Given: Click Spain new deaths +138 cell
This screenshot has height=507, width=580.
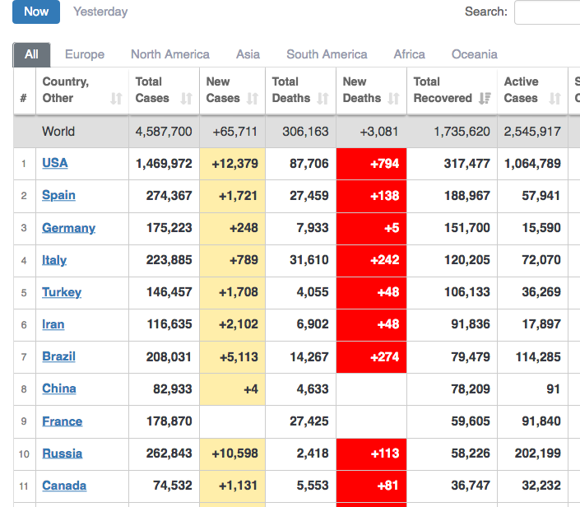Looking at the screenshot, I should tap(371, 196).
